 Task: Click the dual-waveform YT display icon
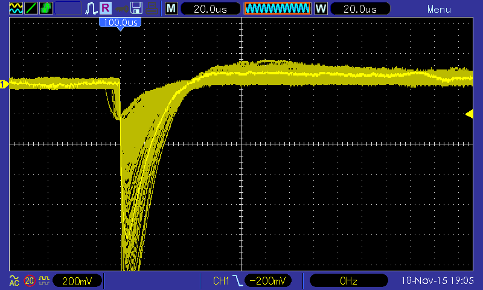16,8
